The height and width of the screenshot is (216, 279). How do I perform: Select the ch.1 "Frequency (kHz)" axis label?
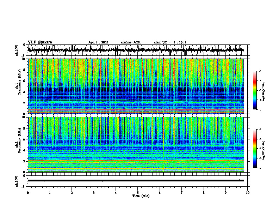coord(20,82)
